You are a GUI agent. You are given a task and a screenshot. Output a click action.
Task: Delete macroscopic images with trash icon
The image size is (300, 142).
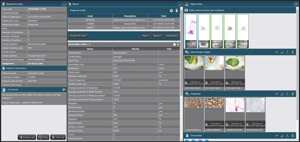coord(293,52)
